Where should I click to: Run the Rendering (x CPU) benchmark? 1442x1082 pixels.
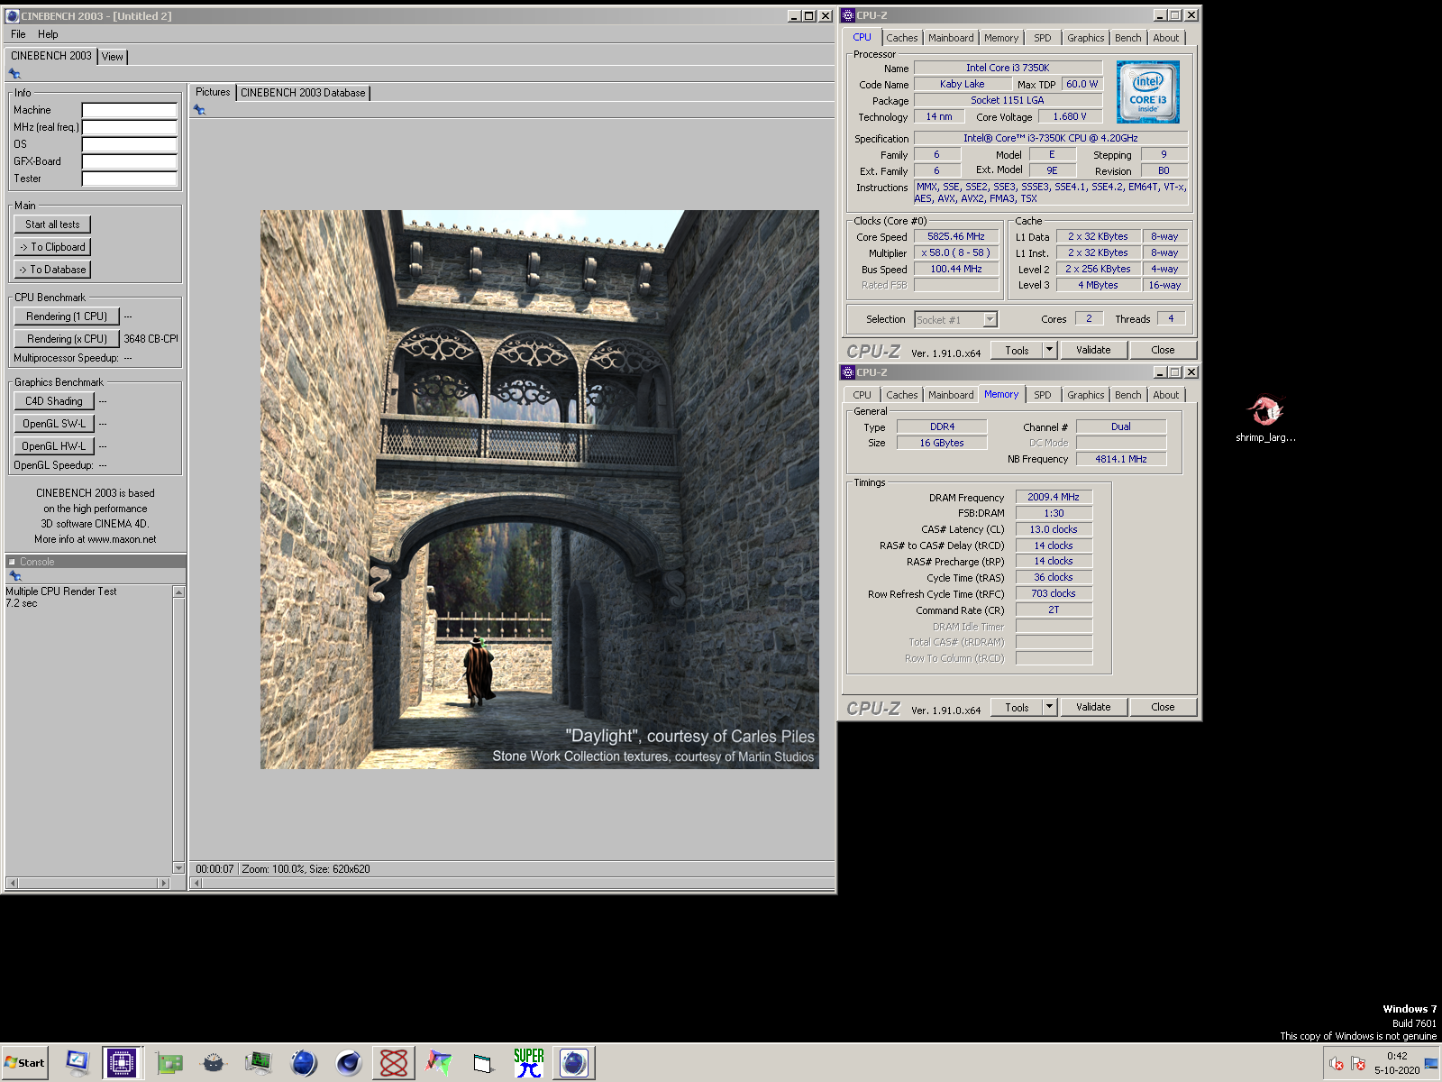tap(67, 339)
